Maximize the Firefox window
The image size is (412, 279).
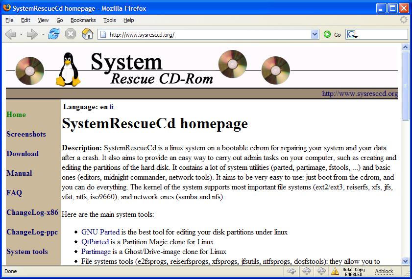392,8
